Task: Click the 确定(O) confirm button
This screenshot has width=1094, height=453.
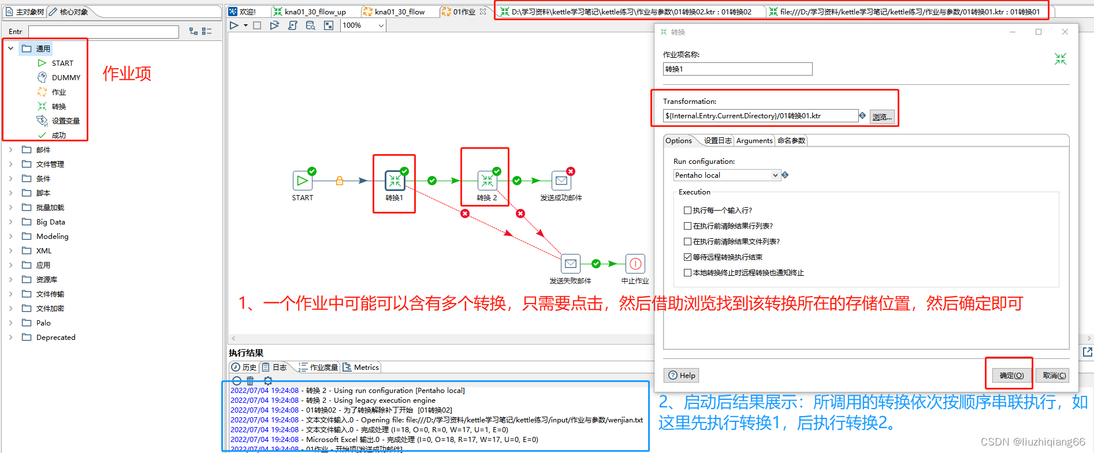Action: (1011, 376)
